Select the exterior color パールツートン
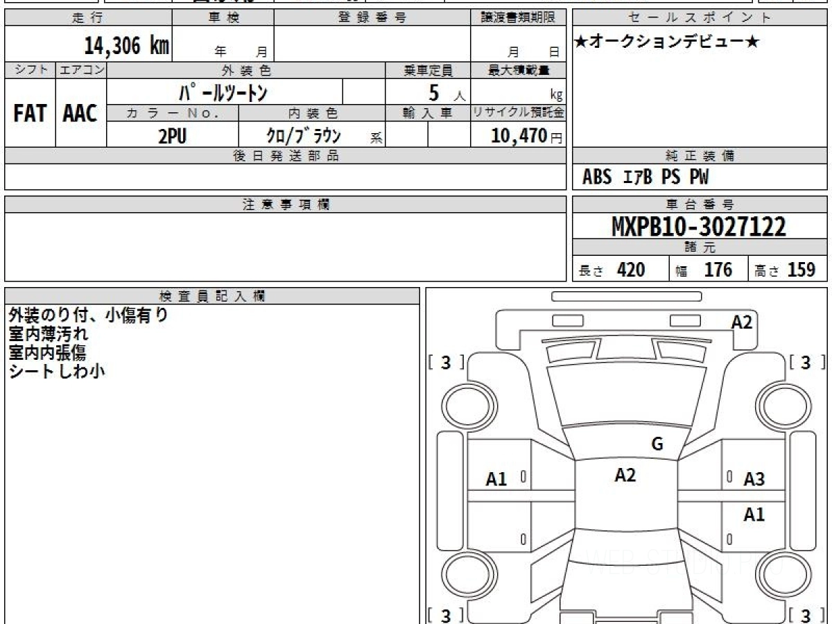The width and height of the screenshot is (832, 624). (224, 92)
